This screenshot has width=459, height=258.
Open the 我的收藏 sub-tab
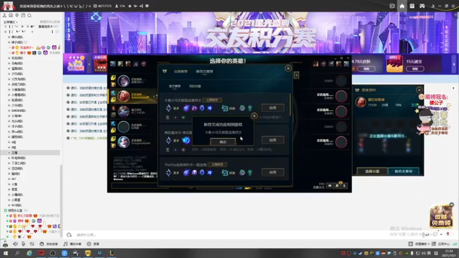coord(195,87)
